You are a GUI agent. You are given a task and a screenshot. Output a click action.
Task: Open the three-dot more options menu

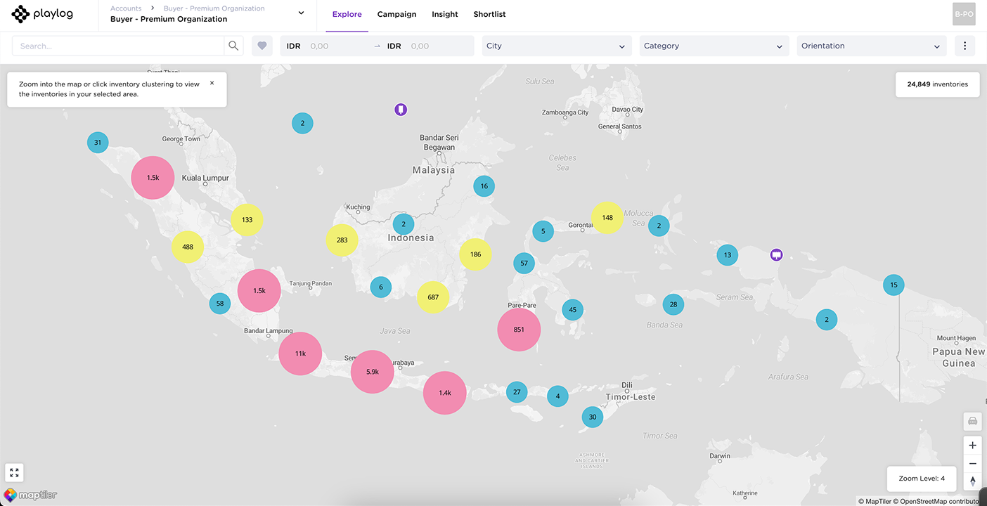click(x=965, y=46)
